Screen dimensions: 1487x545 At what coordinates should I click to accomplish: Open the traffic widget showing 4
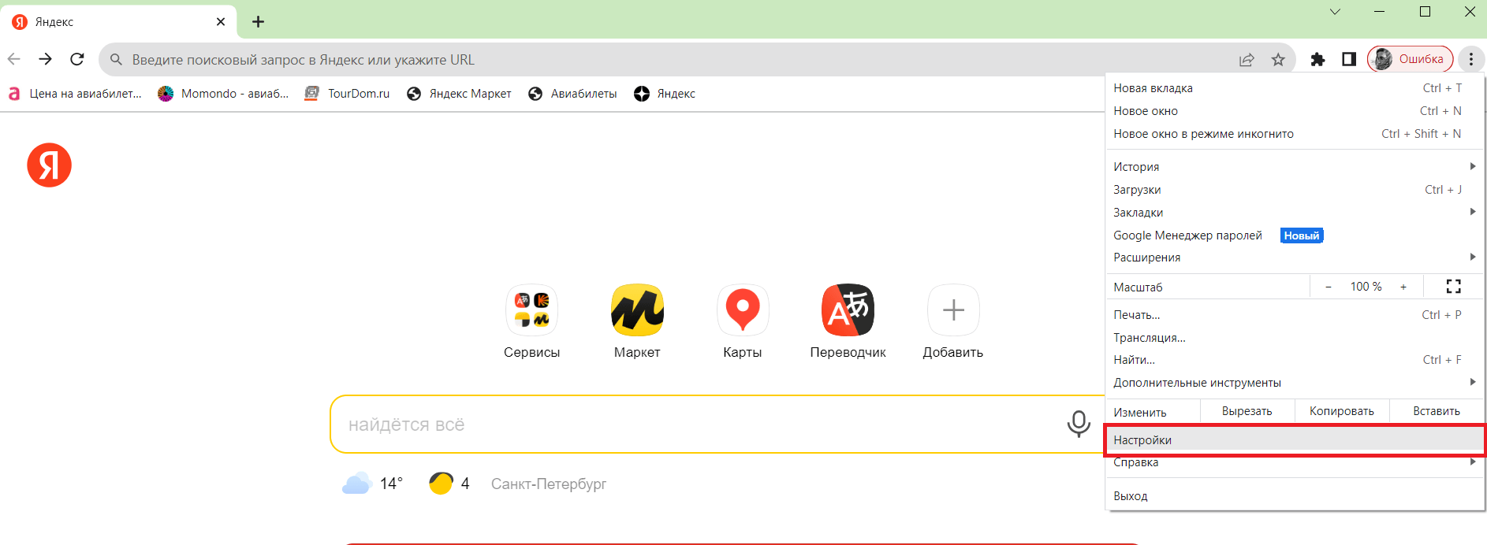[x=449, y=484]
